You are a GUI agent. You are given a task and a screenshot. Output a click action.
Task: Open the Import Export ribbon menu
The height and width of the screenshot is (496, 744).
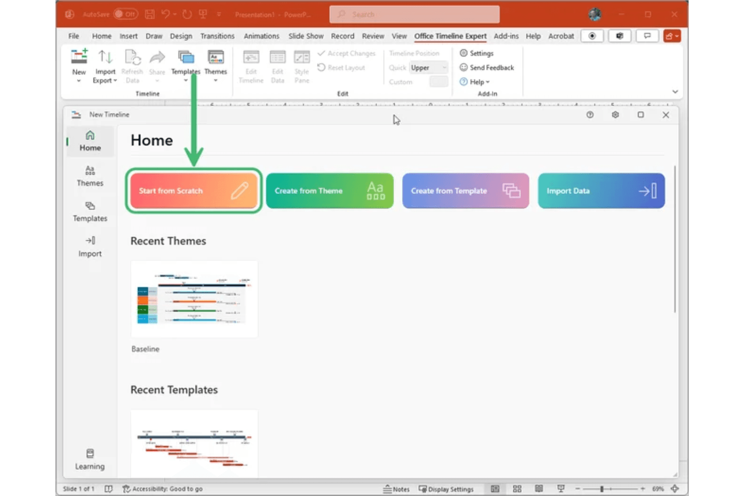105,66
